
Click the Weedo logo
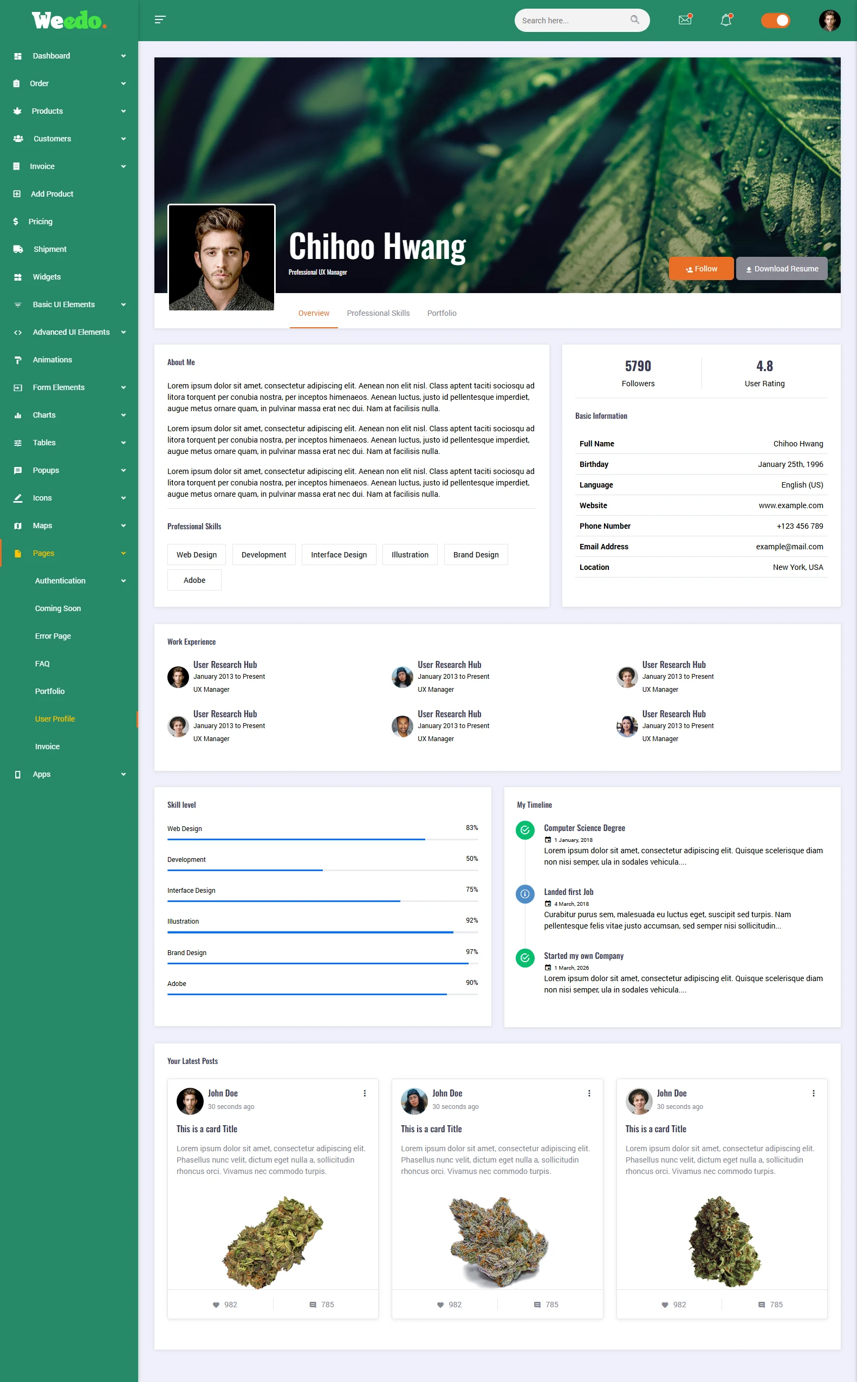click(x=69, y=21)
